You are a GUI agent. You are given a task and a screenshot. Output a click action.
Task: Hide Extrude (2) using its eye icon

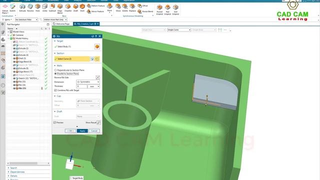click(x=14, y=48)
